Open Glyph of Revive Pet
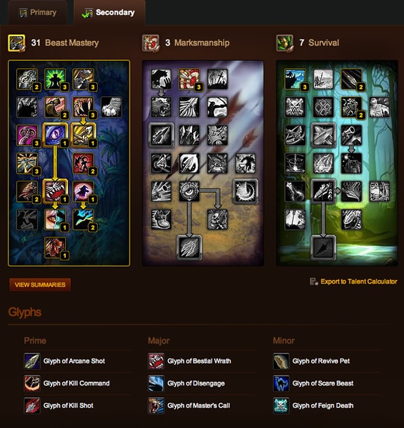Screen dimensions: 404x428 point(321,361)
